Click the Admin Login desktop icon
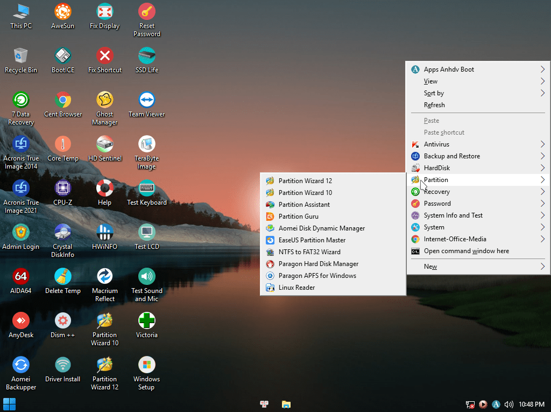 pos(21,237)
